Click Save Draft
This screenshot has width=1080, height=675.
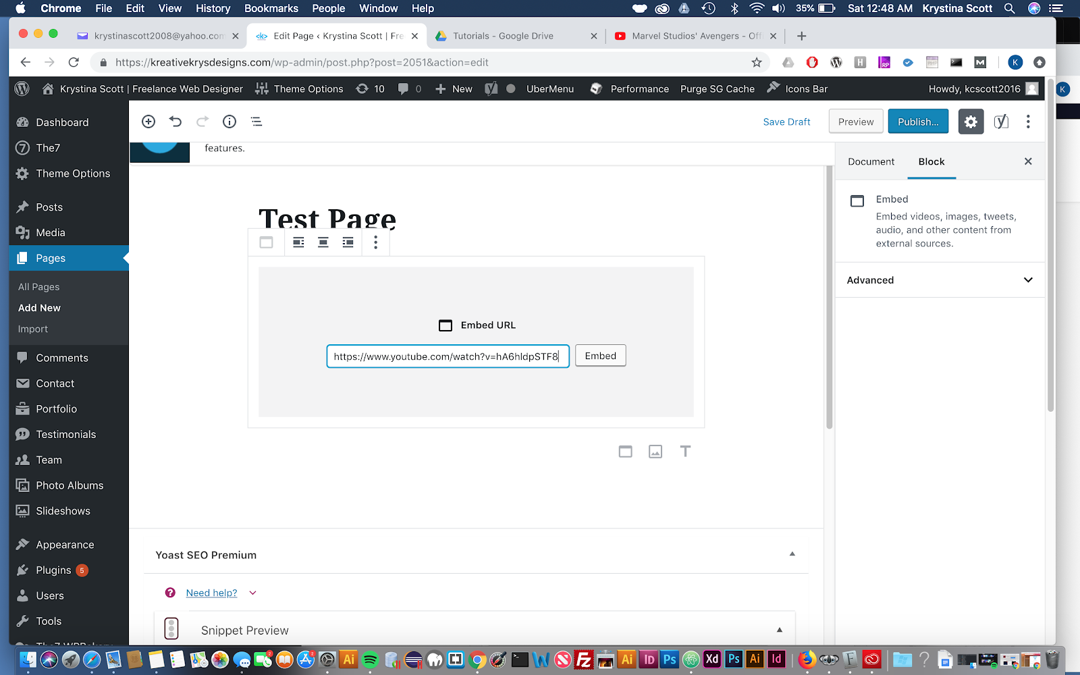coord(786,122)
